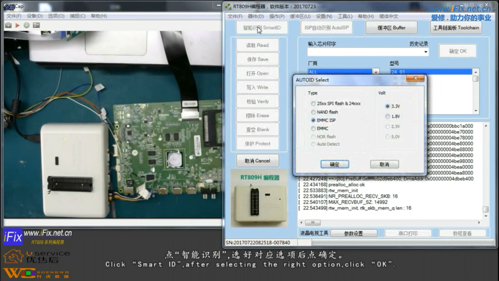Open the manufacturer ALL dropdown
Viewport: 499px width, 281px height.
376,72
